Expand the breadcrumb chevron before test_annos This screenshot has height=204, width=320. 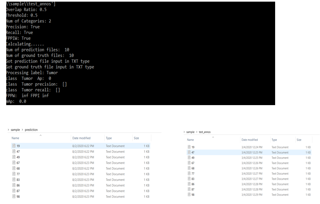(x=197, y=132)
